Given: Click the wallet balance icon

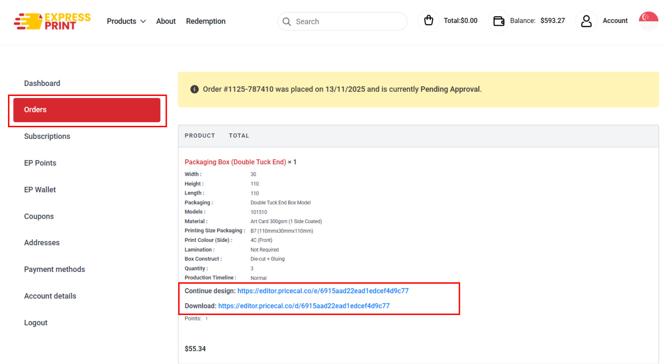Looking at the screenshot, I should click(499, 21).
